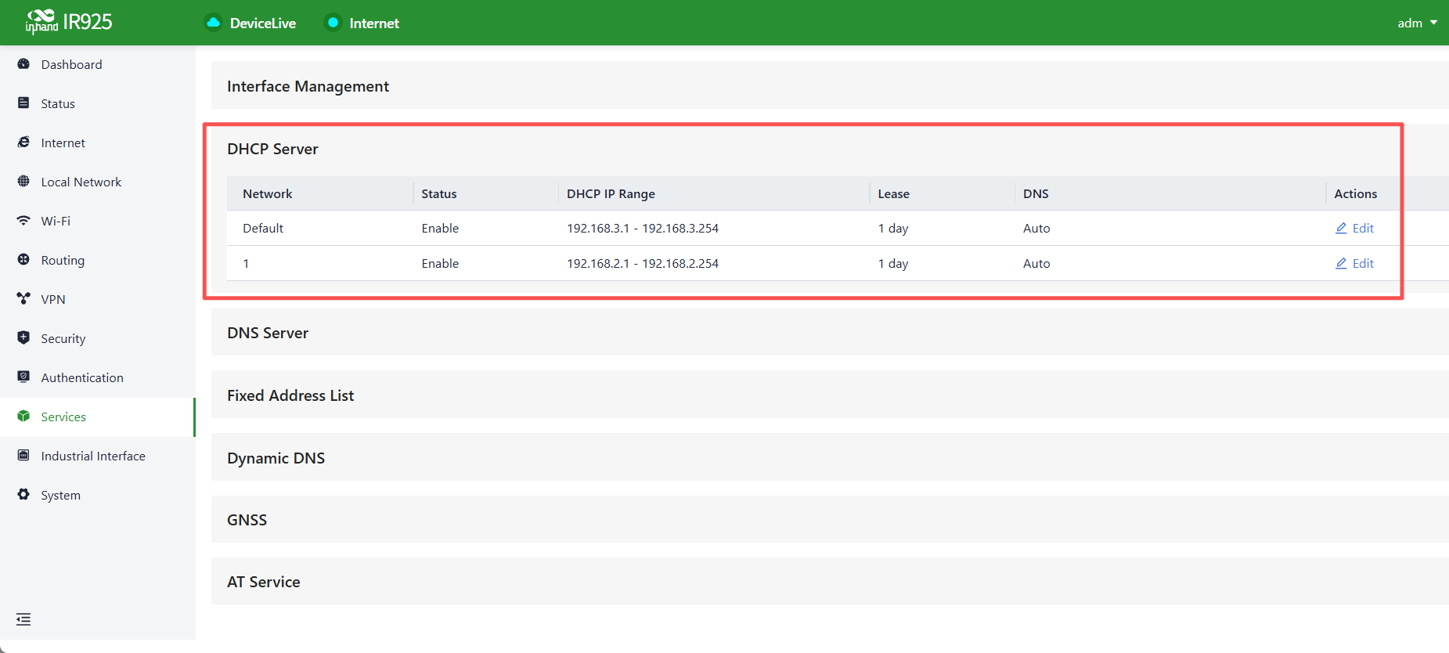This screenshot has width=1449, height=653.
Task: Open the Local Network menu
Action: tap(97, 182)
